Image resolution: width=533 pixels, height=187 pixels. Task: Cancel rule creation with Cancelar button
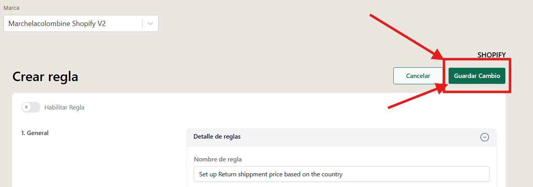[418, 76]
